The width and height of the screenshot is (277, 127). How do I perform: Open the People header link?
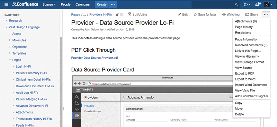point(65,4)
